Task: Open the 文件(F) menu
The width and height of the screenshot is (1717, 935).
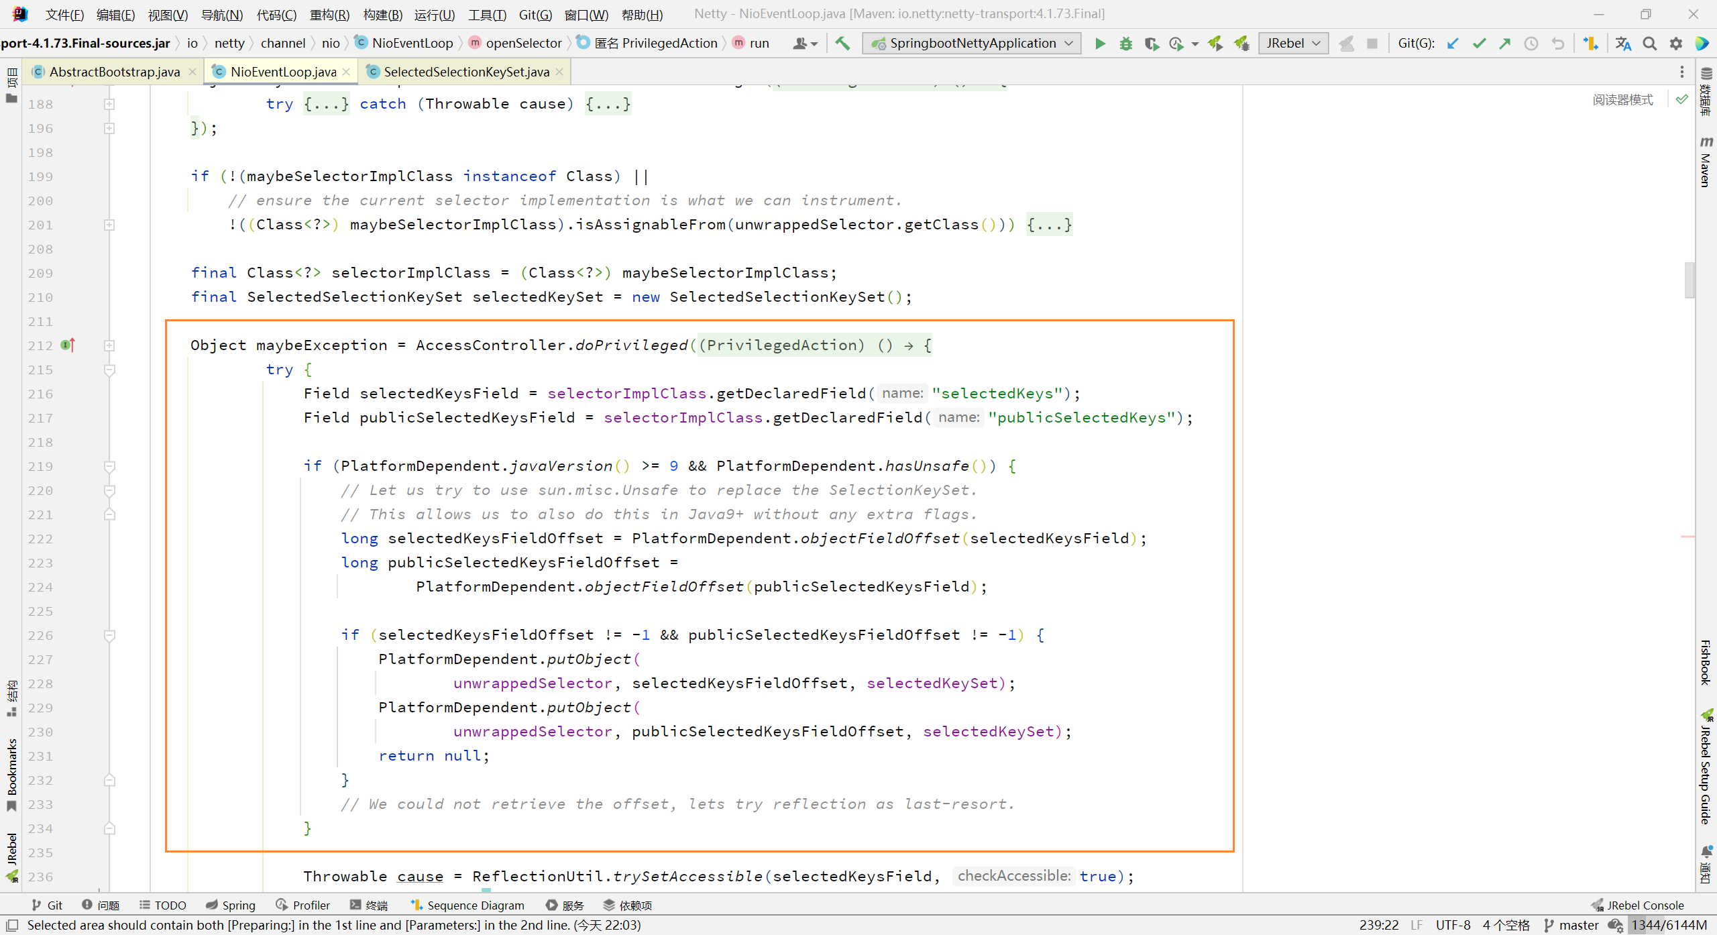Action: coord(64,14)
